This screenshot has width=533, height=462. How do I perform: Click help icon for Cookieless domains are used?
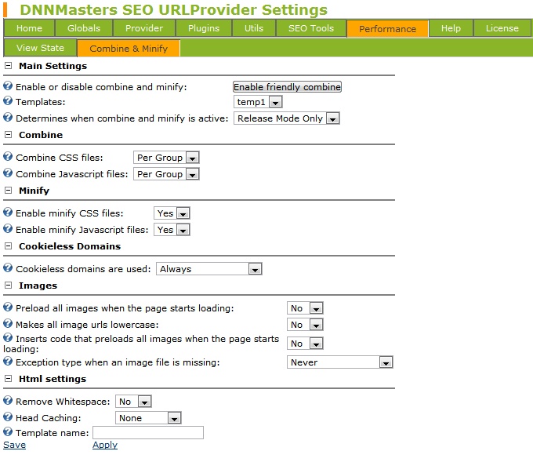tap(8, 267)
